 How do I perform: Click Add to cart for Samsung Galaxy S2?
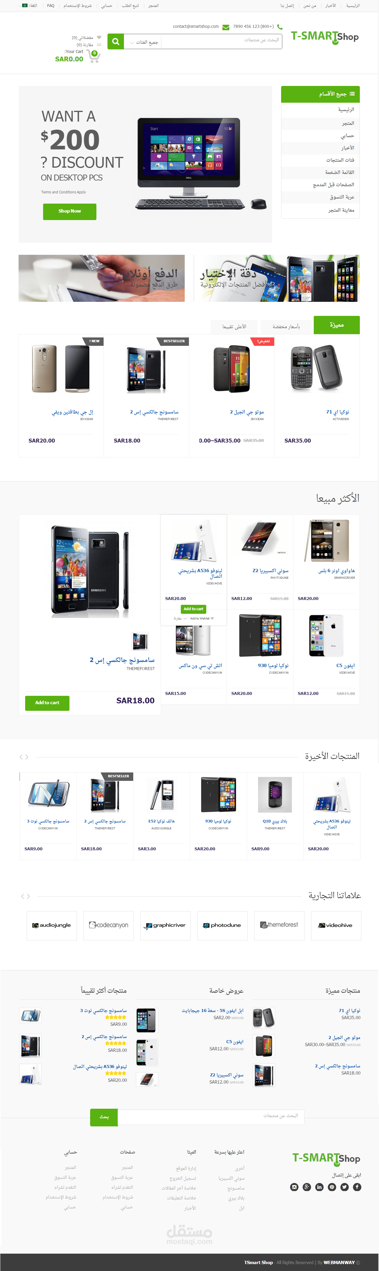pos(47,703)
